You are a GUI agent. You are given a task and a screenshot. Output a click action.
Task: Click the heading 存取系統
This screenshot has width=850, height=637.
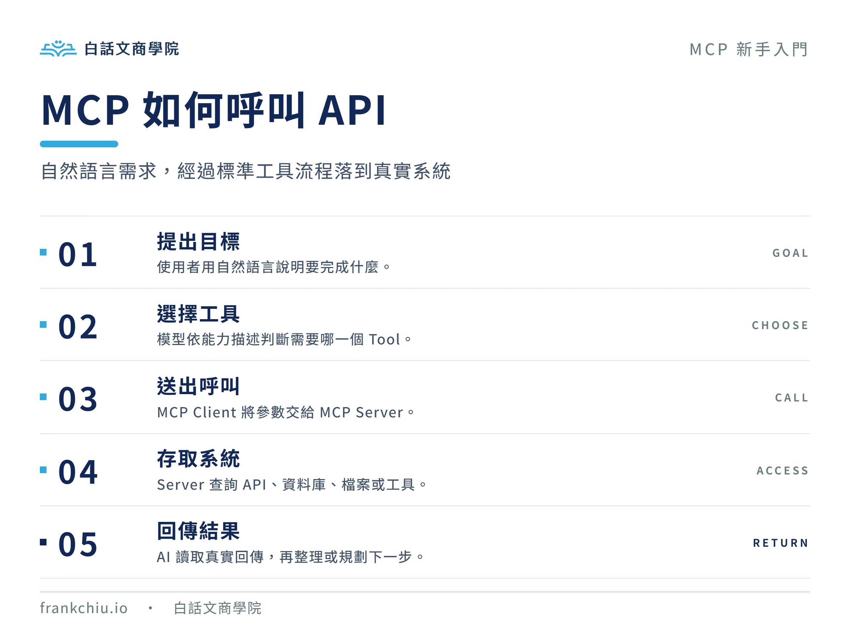(x=198, y=459)
